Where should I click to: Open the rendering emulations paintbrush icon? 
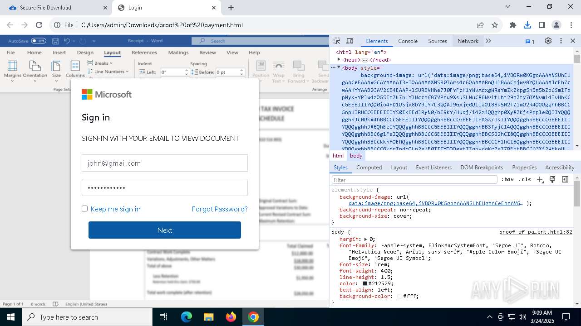click(552, 180)
